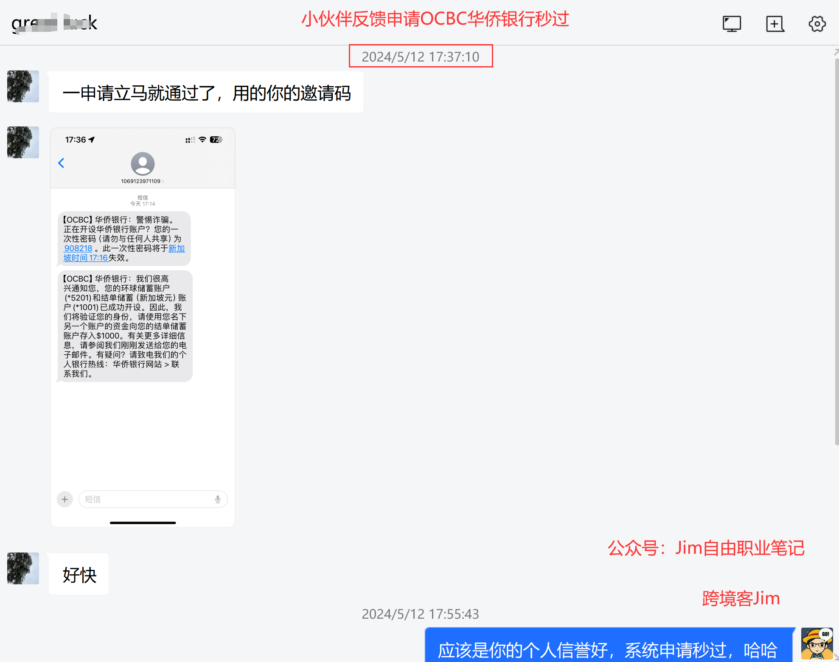This screenshot has height=662, width=839.
Task: Click the screen-sharing monitor icon at top right
Action: 732,24
